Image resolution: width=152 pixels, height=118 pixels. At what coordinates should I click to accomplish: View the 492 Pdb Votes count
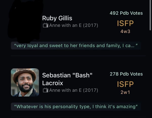click(x=126, y=13)
